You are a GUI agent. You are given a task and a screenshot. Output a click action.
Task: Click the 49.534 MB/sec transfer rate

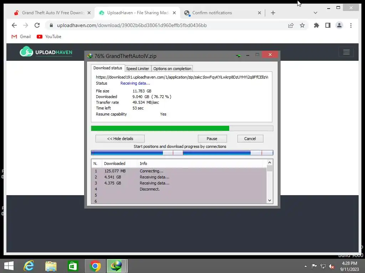(x=146, y=102)
